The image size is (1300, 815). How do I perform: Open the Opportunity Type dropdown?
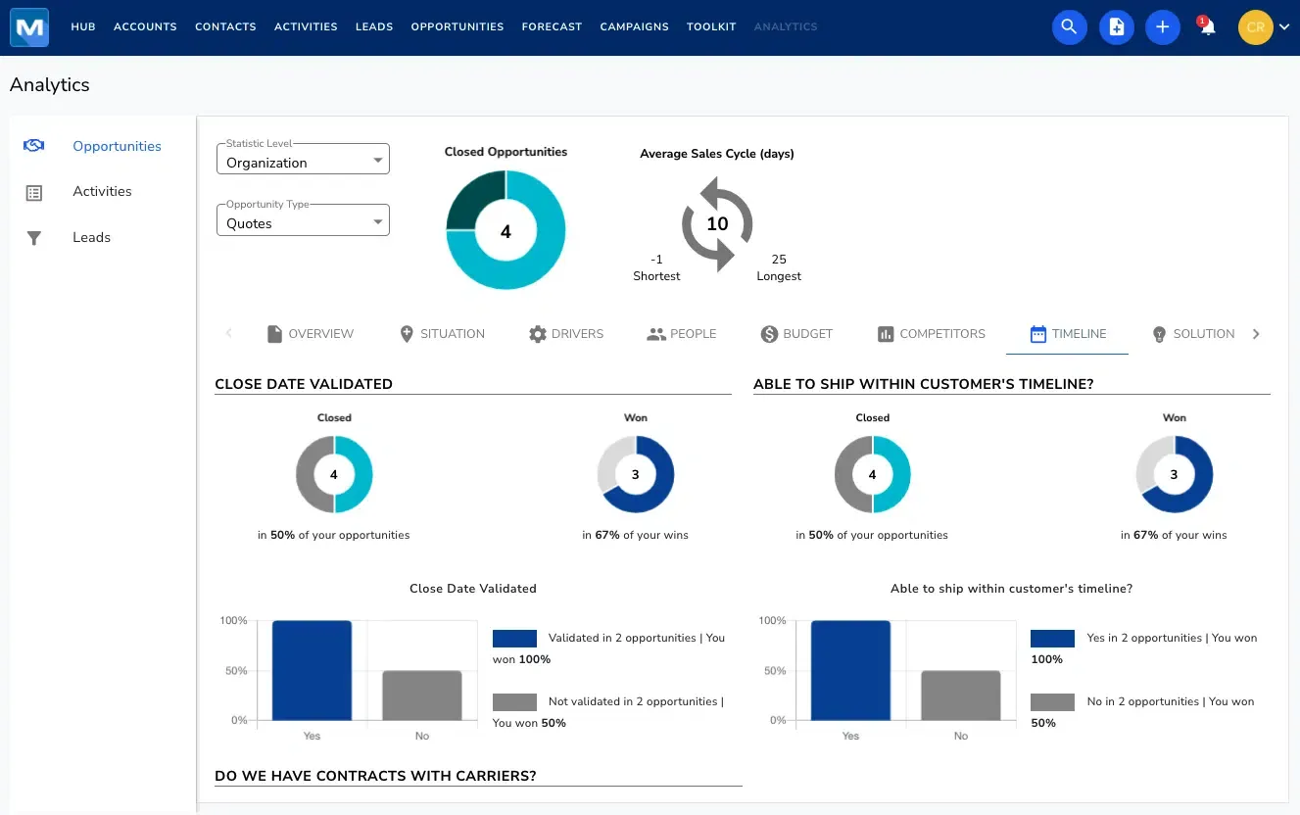pyautogui.click(x=377, y=219)
